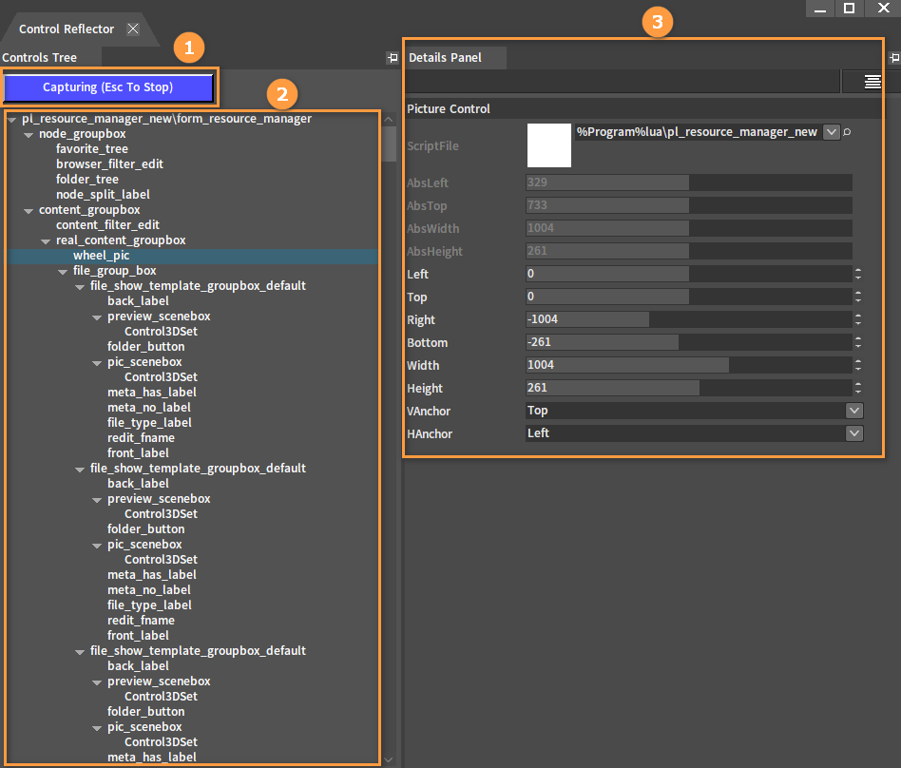Click the AbsLeft value 329 field
Screen dimensions: 901x768
coord(688,182)
